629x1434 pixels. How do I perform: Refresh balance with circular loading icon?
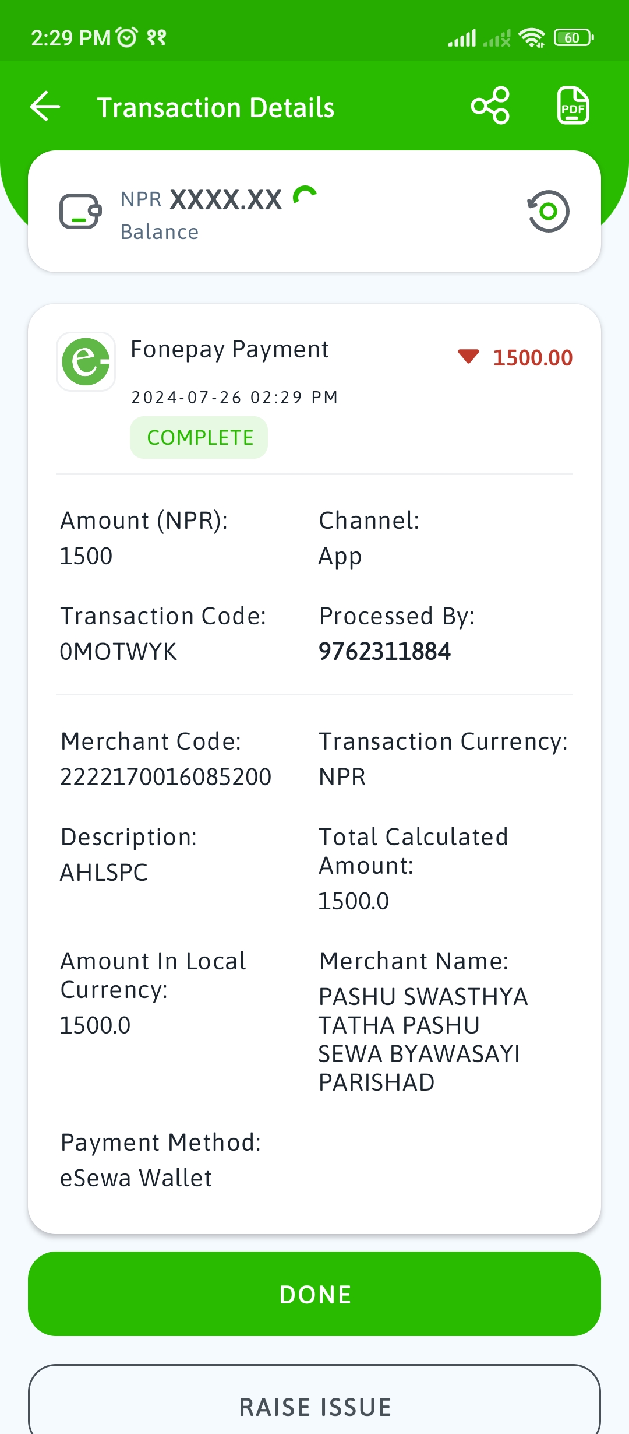pyautogui.click(x=305, y=195)
